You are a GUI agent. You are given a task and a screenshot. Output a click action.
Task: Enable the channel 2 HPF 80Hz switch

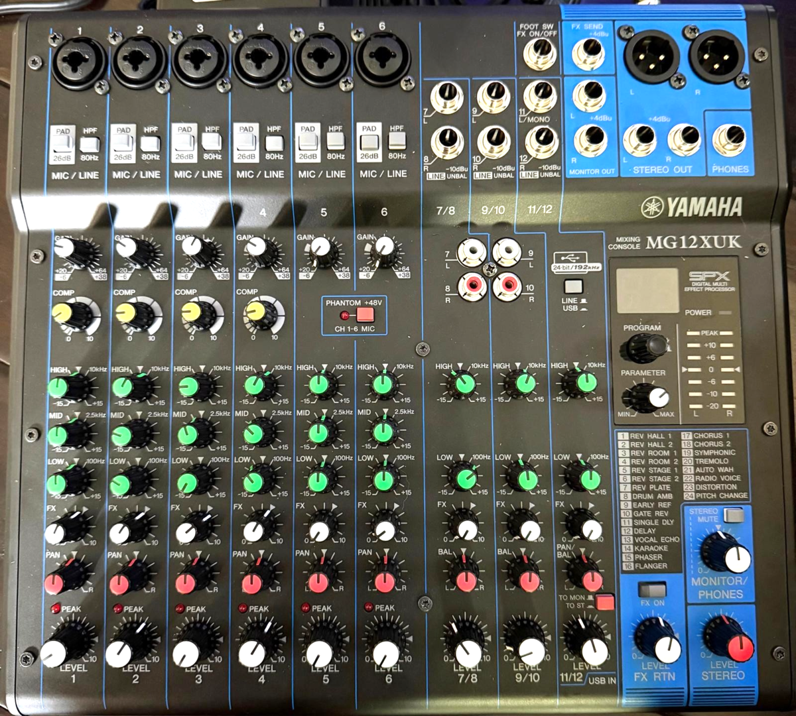click(x=151, y=144)
